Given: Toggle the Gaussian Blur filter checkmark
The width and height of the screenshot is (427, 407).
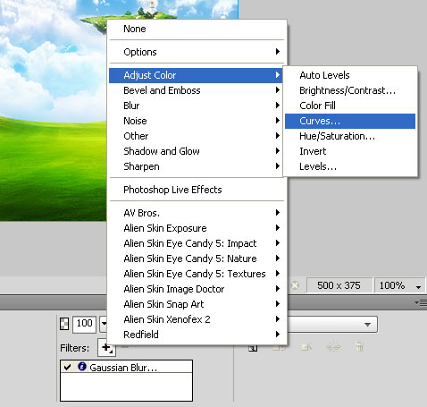Looking at the screenshot, I should pos(68,367).
